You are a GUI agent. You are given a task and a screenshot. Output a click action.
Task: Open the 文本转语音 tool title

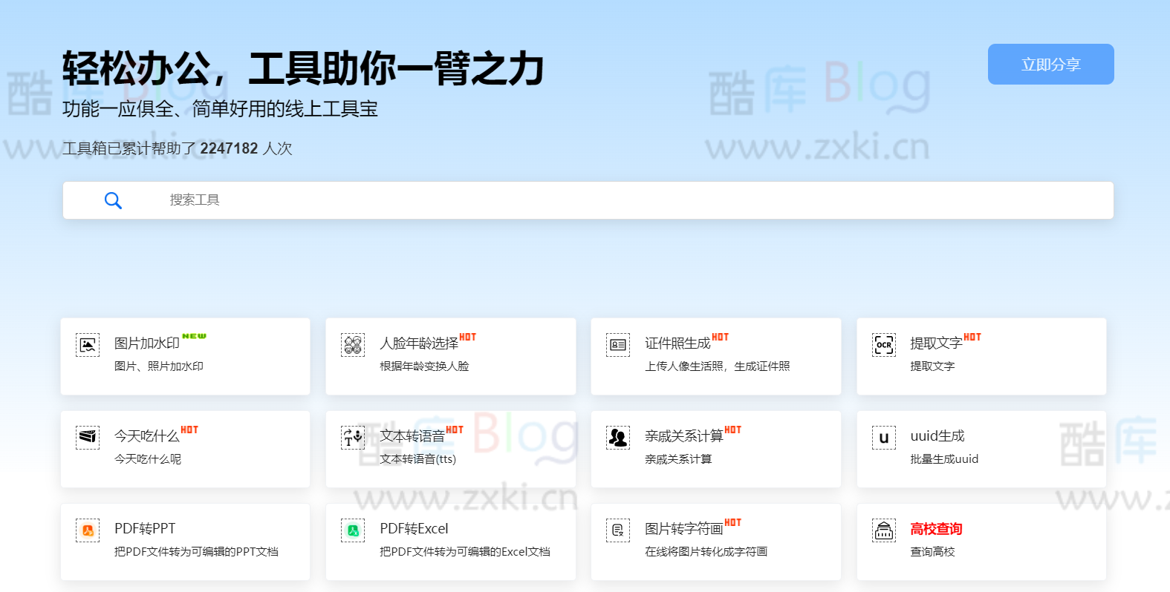click(x=412, y=436)
